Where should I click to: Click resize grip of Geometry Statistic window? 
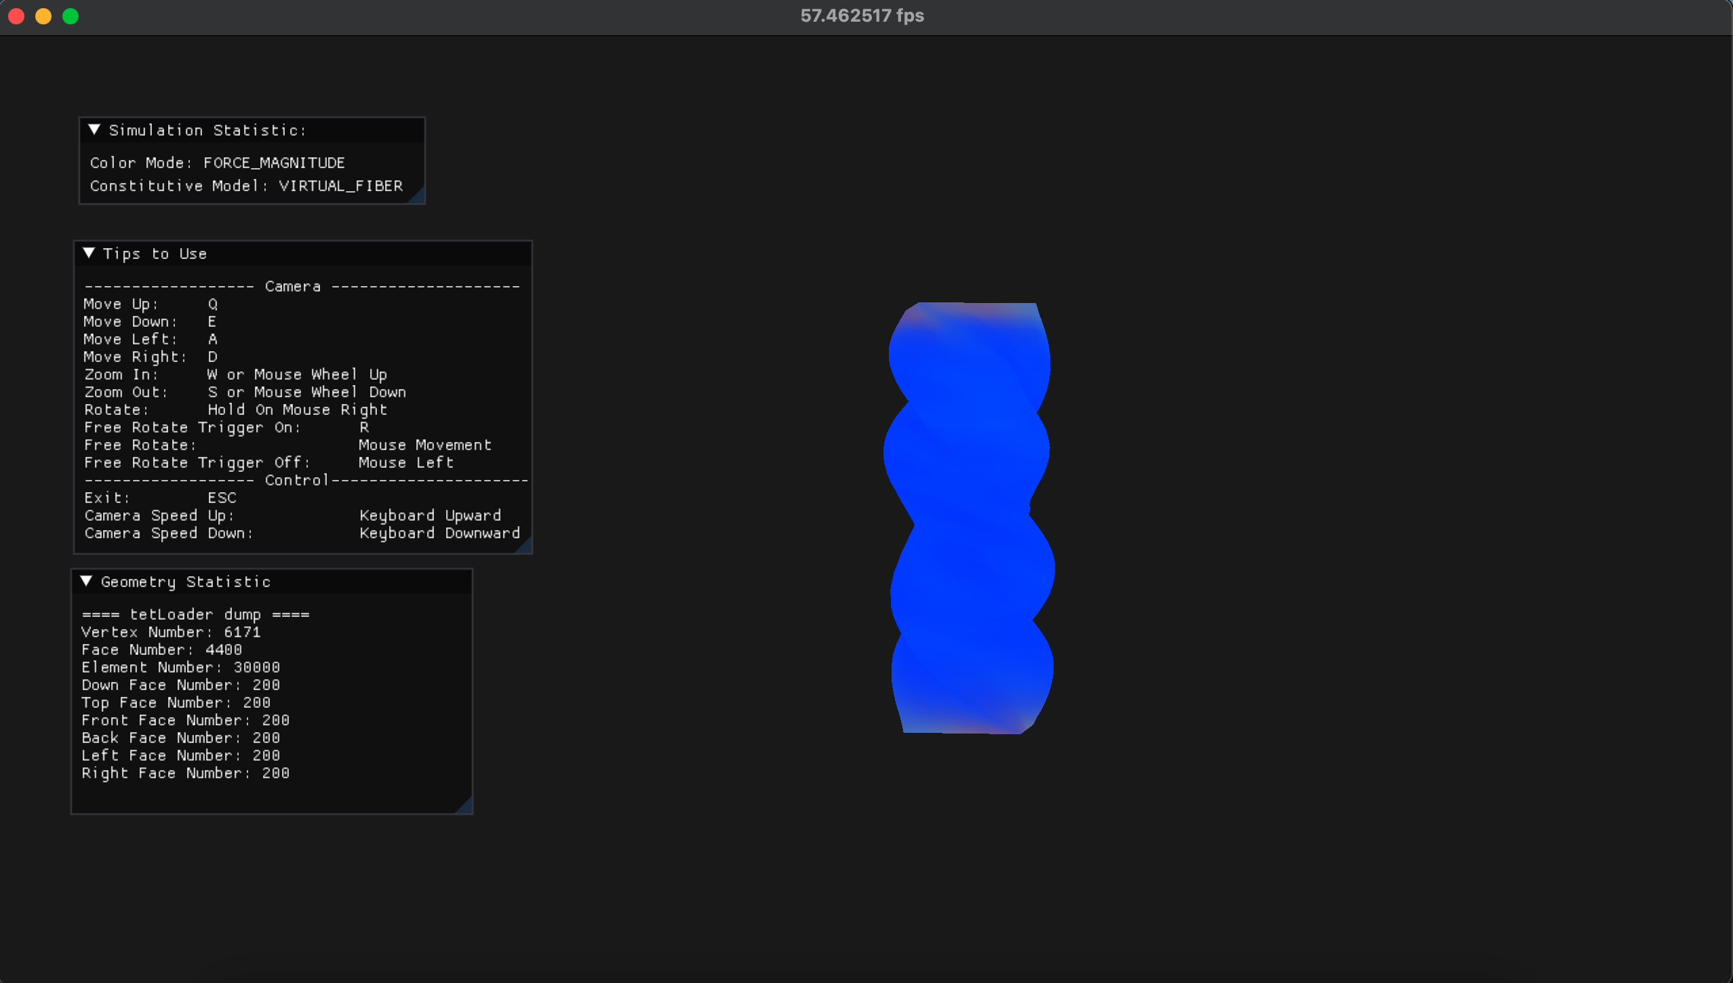(x=465, y=807)
